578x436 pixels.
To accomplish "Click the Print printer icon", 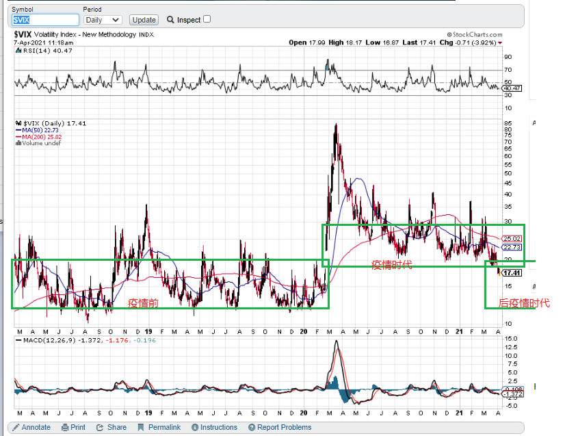I will pyautogui.click(x=65, y=427).
